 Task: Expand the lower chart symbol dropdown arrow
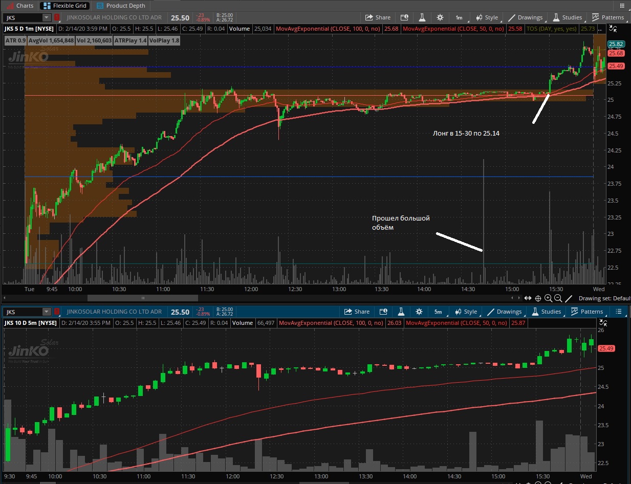47,312
